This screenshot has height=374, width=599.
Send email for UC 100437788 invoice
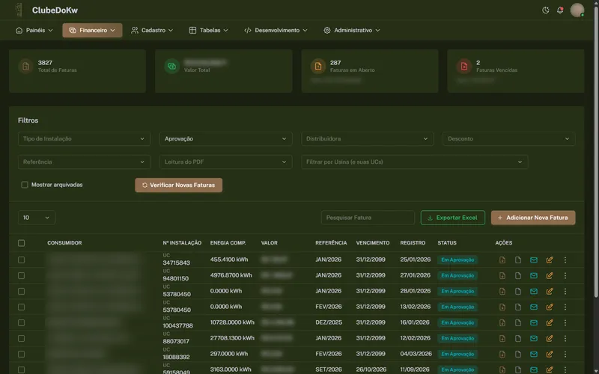tap(534, 323)
